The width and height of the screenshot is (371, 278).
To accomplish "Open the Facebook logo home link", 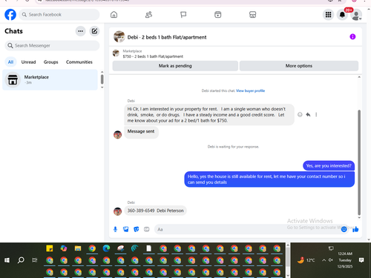I will pyautogui.click(x=10, y=15).
